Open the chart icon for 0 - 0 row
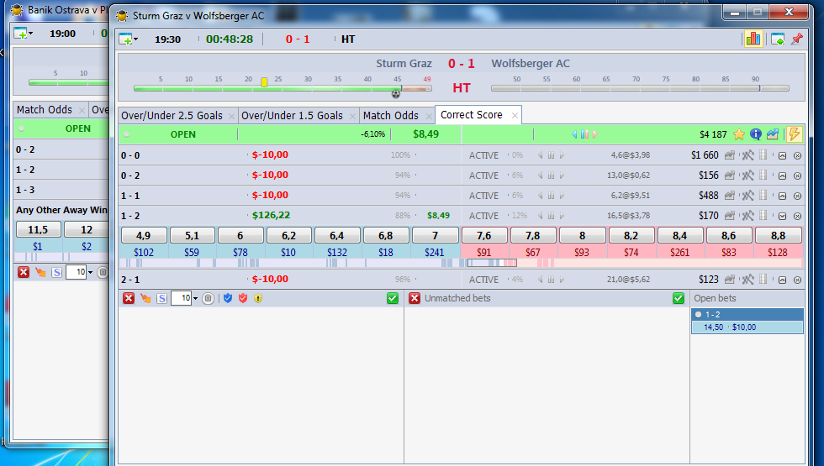This screenshot has width=824, height=466. pyautogui.click(x=730, y=155)
